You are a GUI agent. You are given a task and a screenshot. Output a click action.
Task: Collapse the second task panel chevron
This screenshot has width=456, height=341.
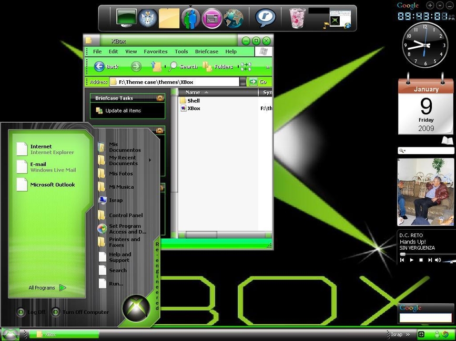pos(160,131)
